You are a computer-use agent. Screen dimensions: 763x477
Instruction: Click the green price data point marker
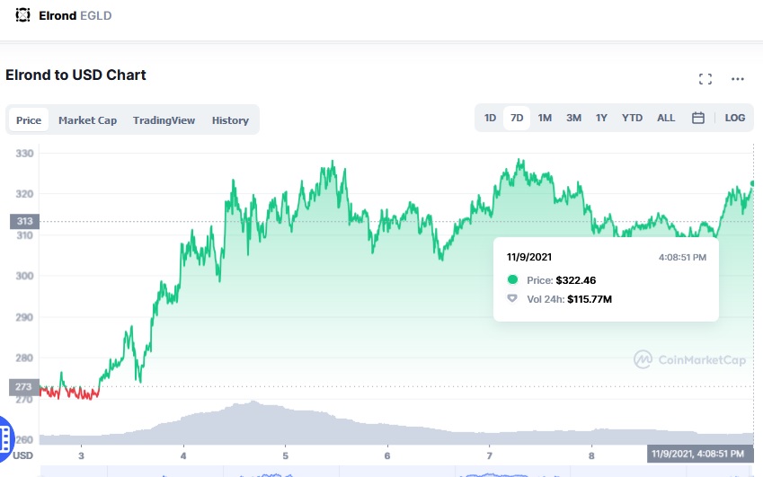(x=751, y=183)
